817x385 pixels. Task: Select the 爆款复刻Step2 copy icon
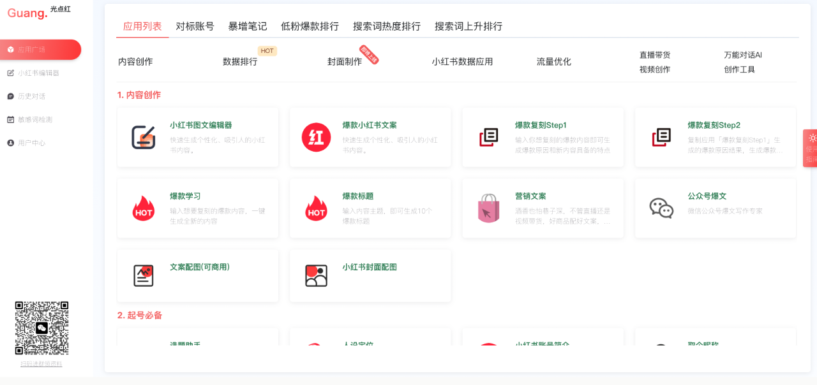(661, 136)
